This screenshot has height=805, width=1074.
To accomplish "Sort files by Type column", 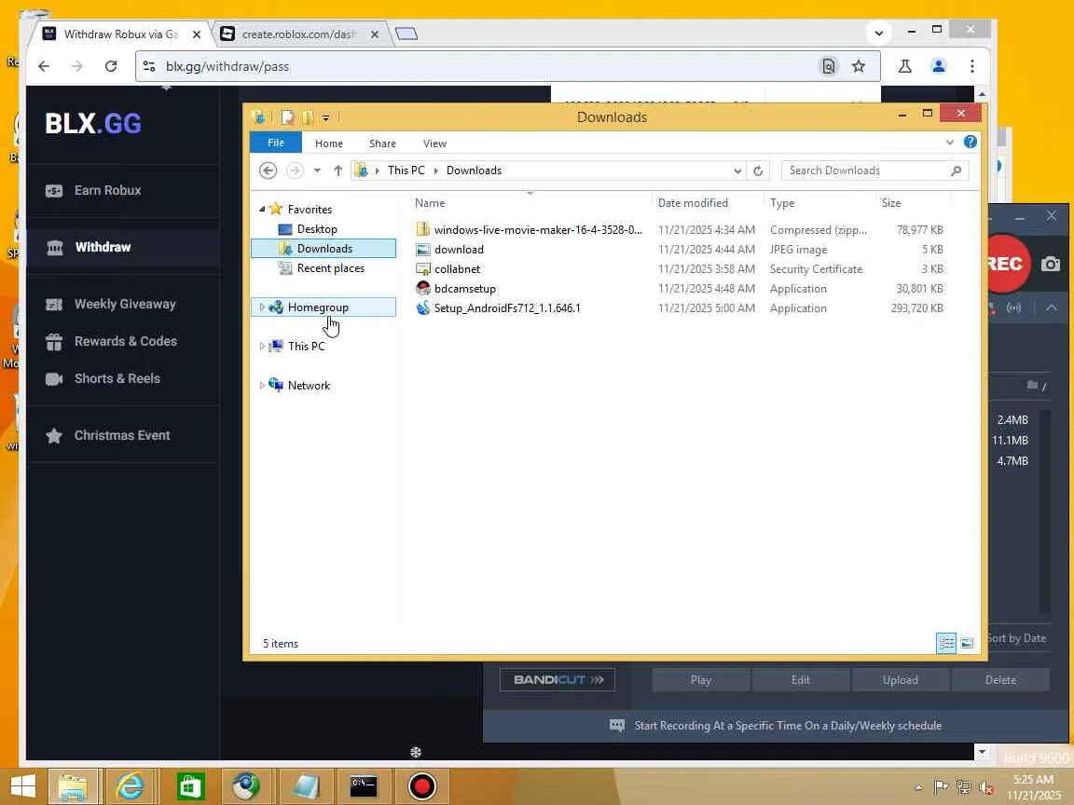I will point(819,202).
